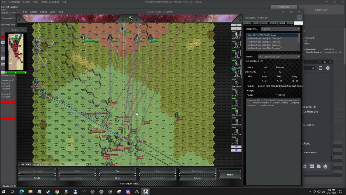Image resolution: width=346 pixels, height=195 pixels.
Task: Select the Schrek unit icon in unit list
Action: 236,141
